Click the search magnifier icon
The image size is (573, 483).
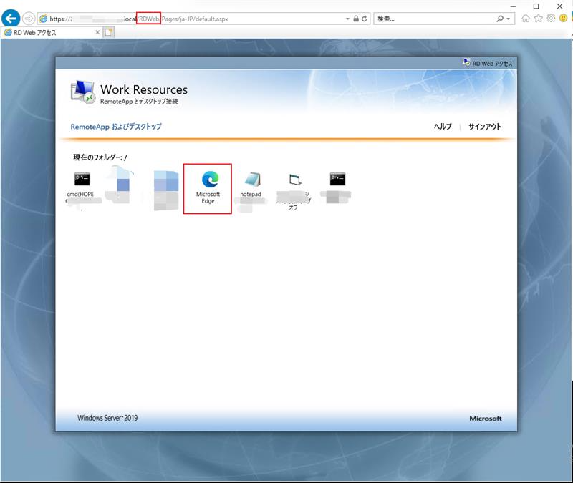coord(500,19)
